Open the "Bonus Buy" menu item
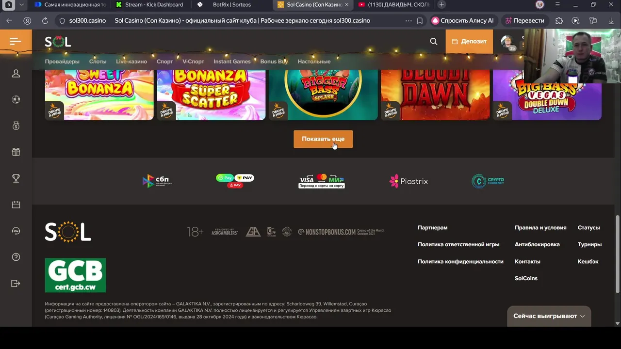The image size is (621, 349). [274, 62]
